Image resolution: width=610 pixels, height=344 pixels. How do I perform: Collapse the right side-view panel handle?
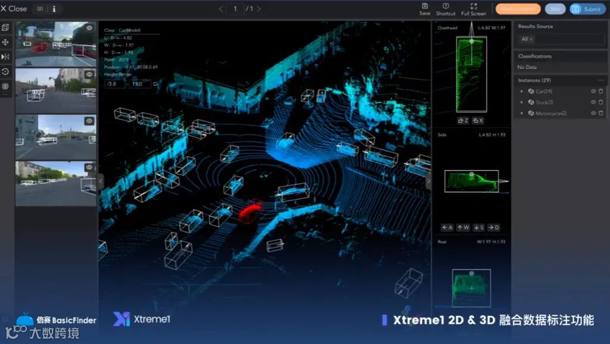click(x=428, y=181)
